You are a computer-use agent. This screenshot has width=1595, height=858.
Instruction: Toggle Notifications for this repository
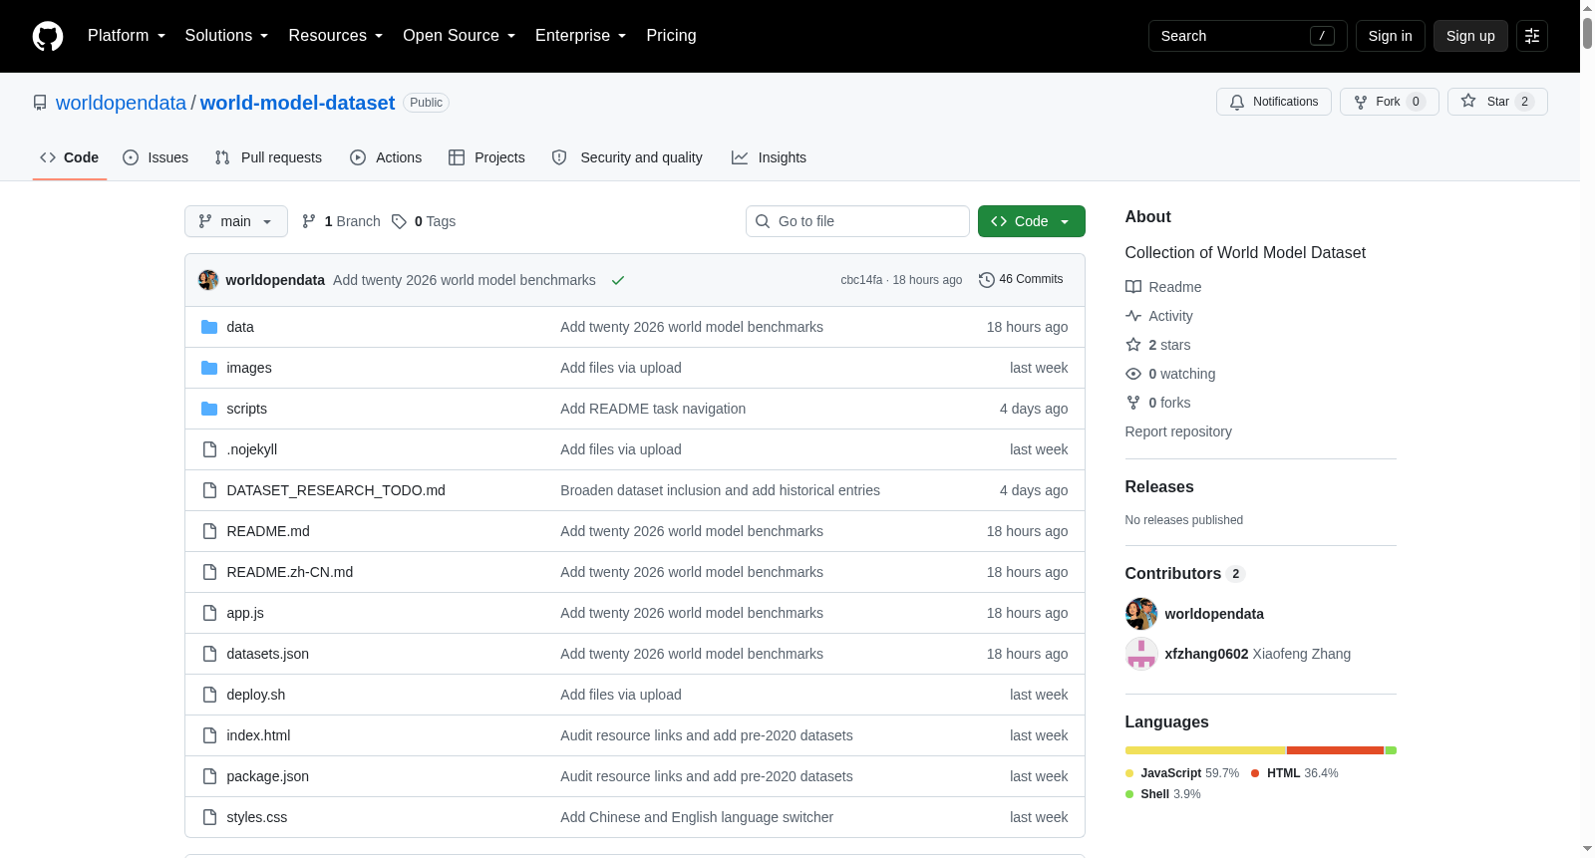1274,102
